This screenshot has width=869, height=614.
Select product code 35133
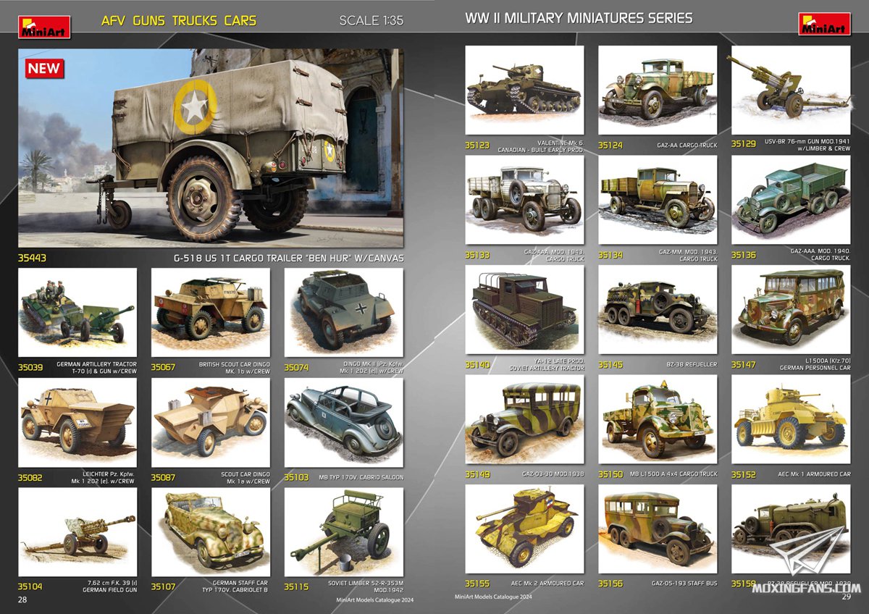point(477,255)
